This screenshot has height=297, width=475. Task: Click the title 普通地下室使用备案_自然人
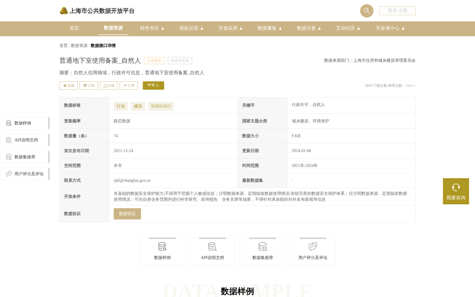(x=100, y=61)
